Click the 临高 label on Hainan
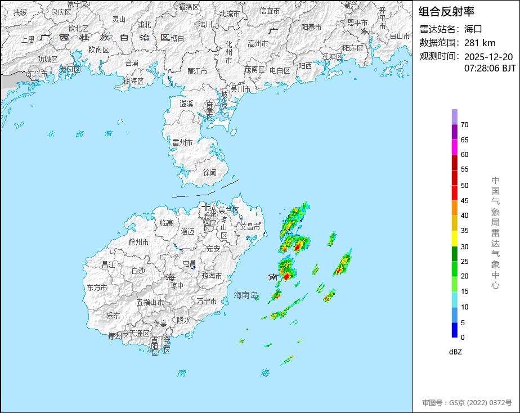The height and width of the screenshot is (413, 520). pyautogui.click(x=167, y=223)
